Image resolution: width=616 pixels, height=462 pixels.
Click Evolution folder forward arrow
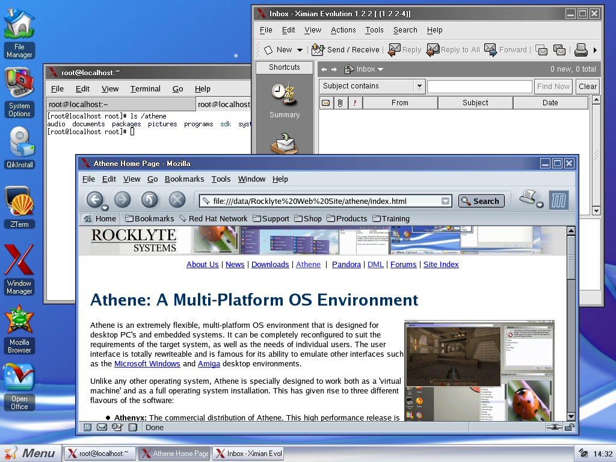coord(334,70)
